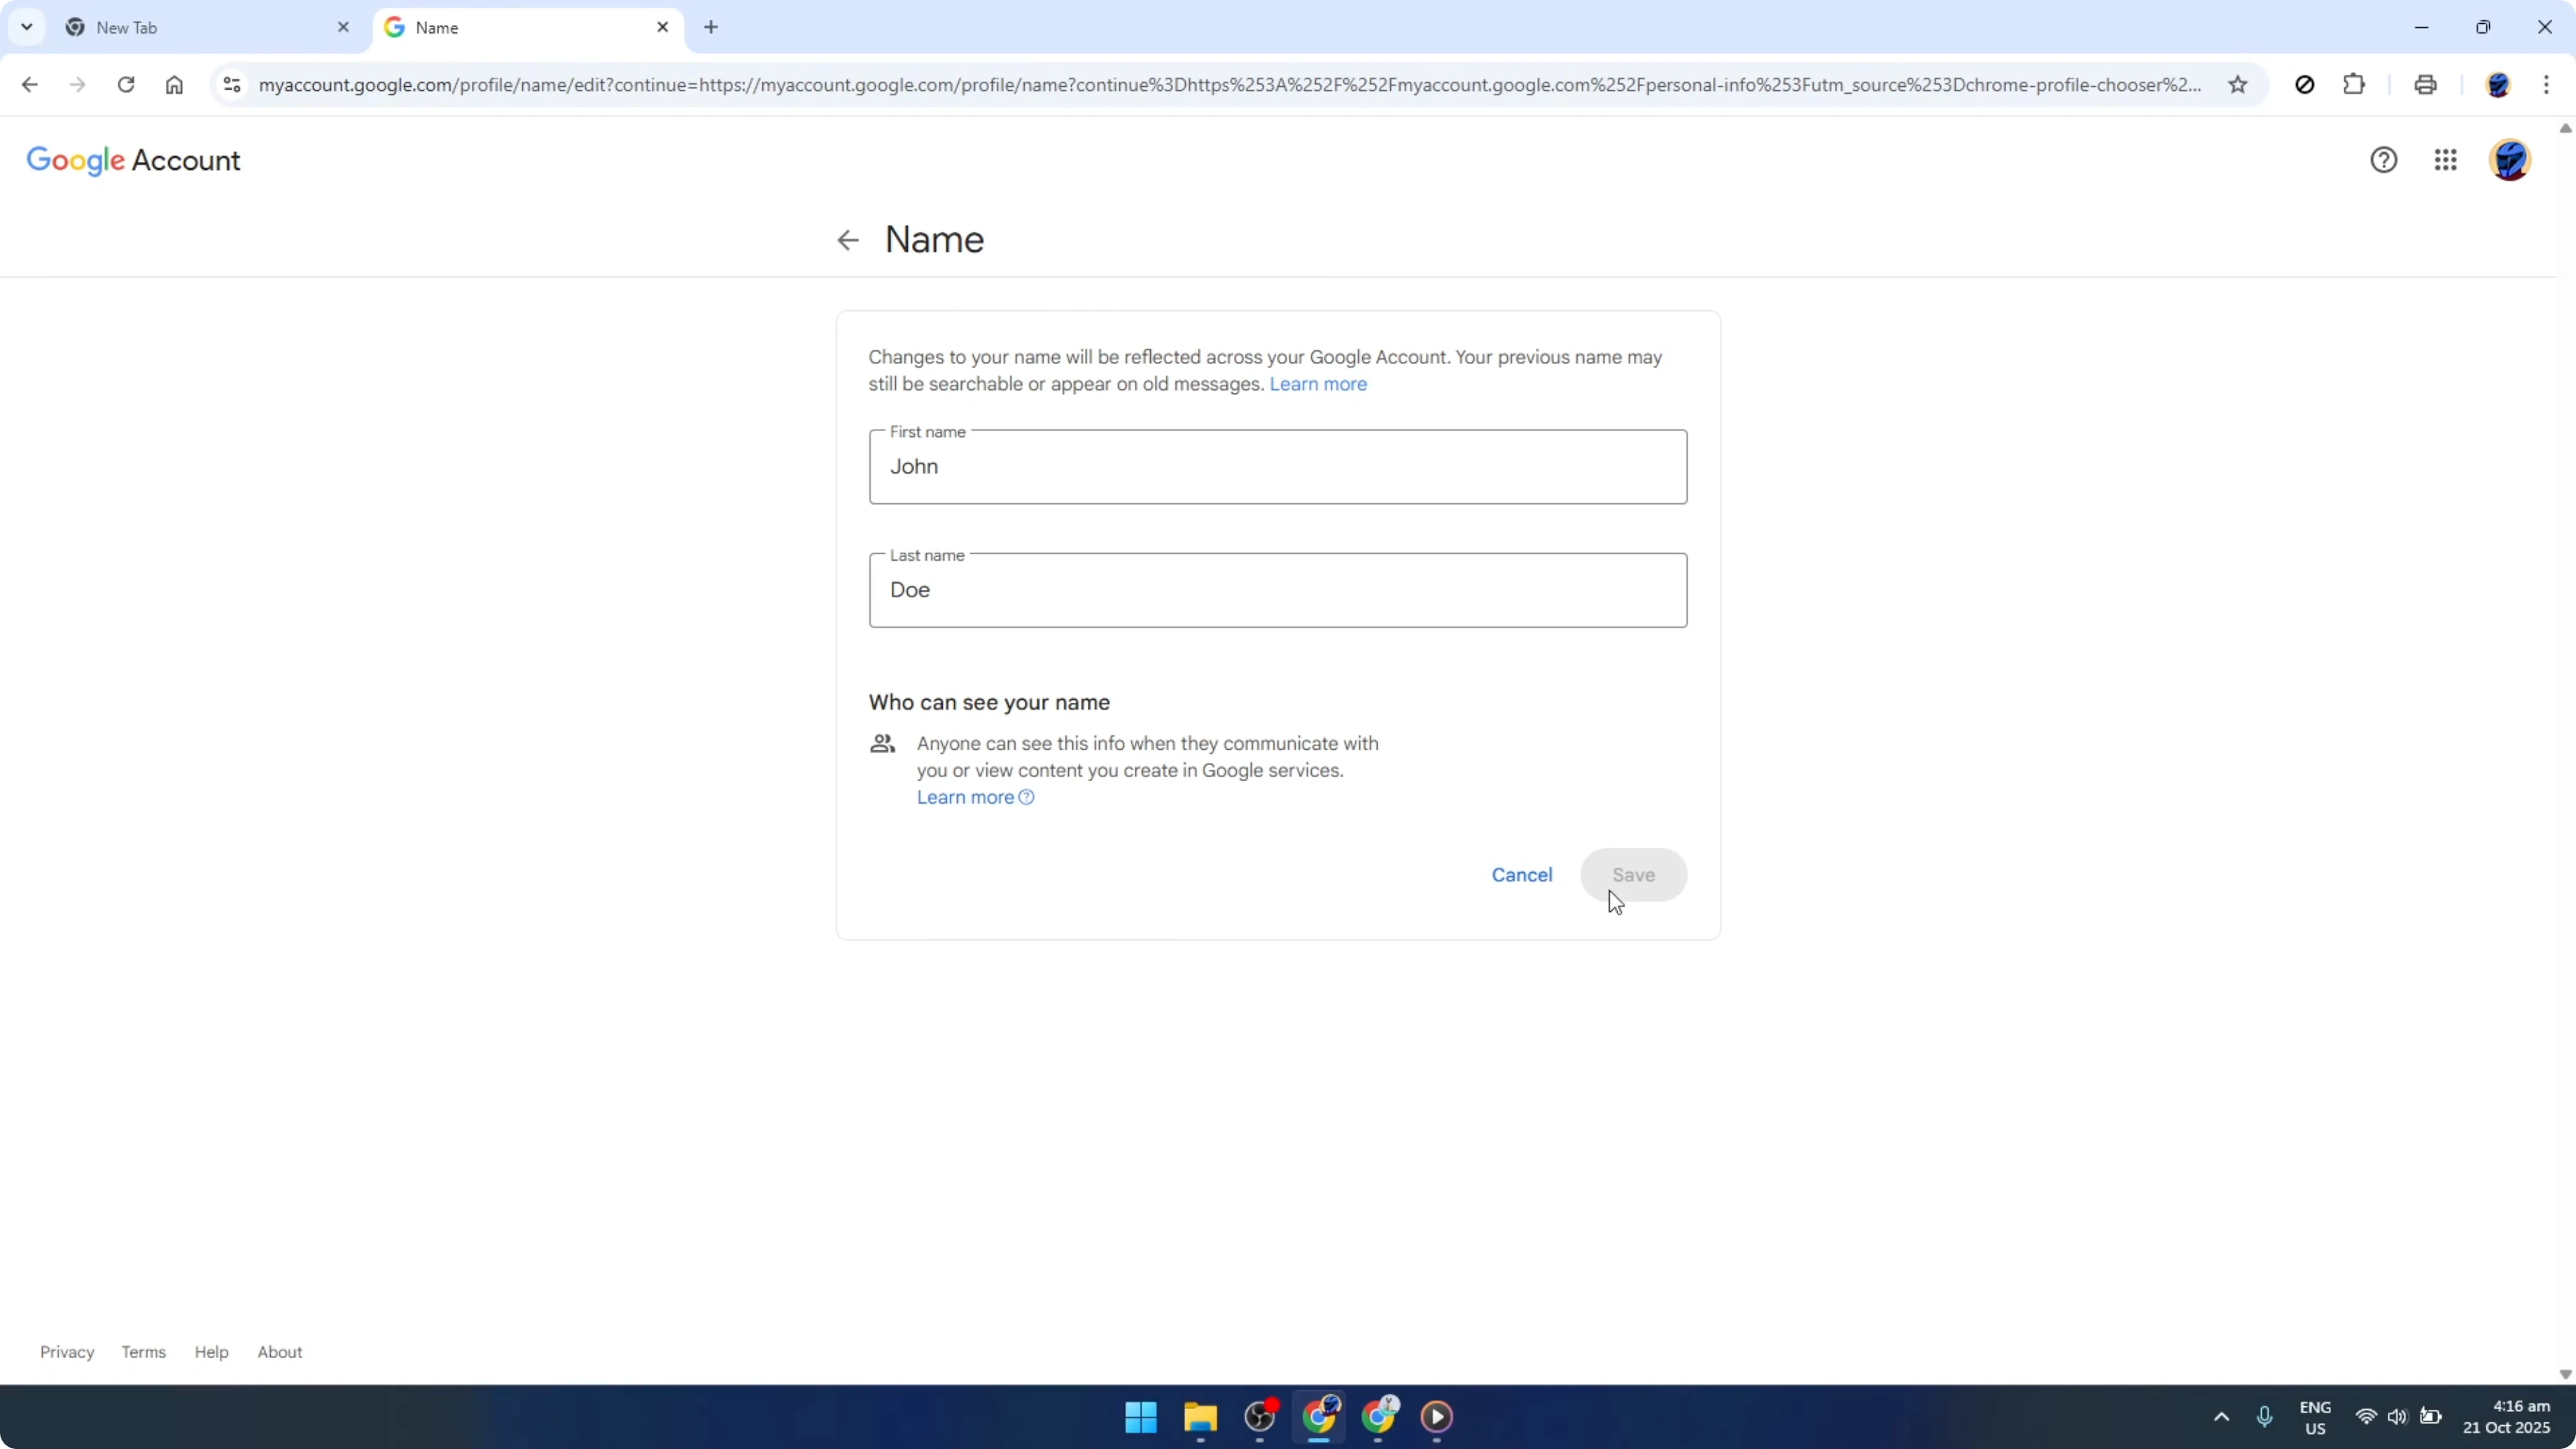Screen dimensions: 2576x1449
Task: Open the OBS Studio taskbar icon
Action: (x=1260, y=1416)
